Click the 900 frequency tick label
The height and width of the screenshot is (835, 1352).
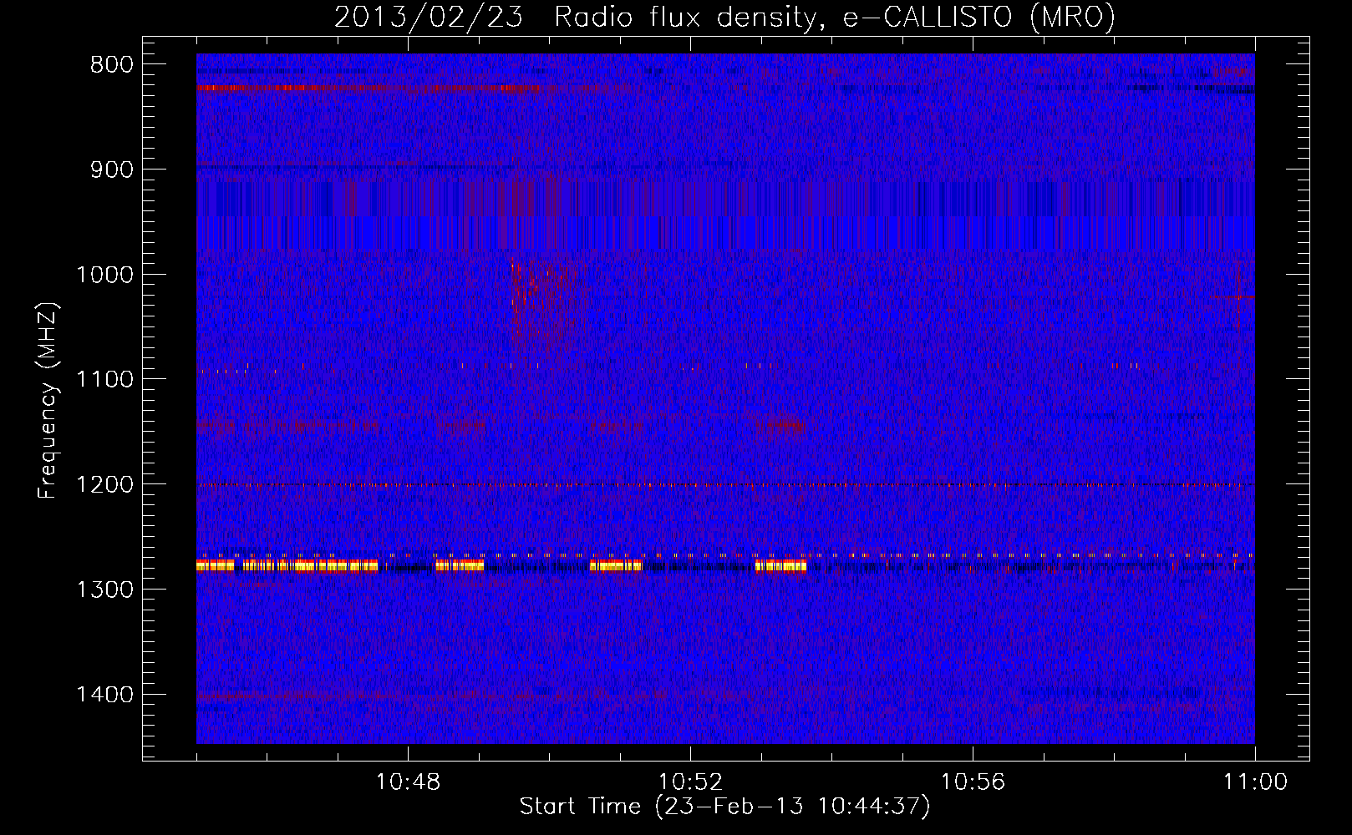click(x=112, y=170)
